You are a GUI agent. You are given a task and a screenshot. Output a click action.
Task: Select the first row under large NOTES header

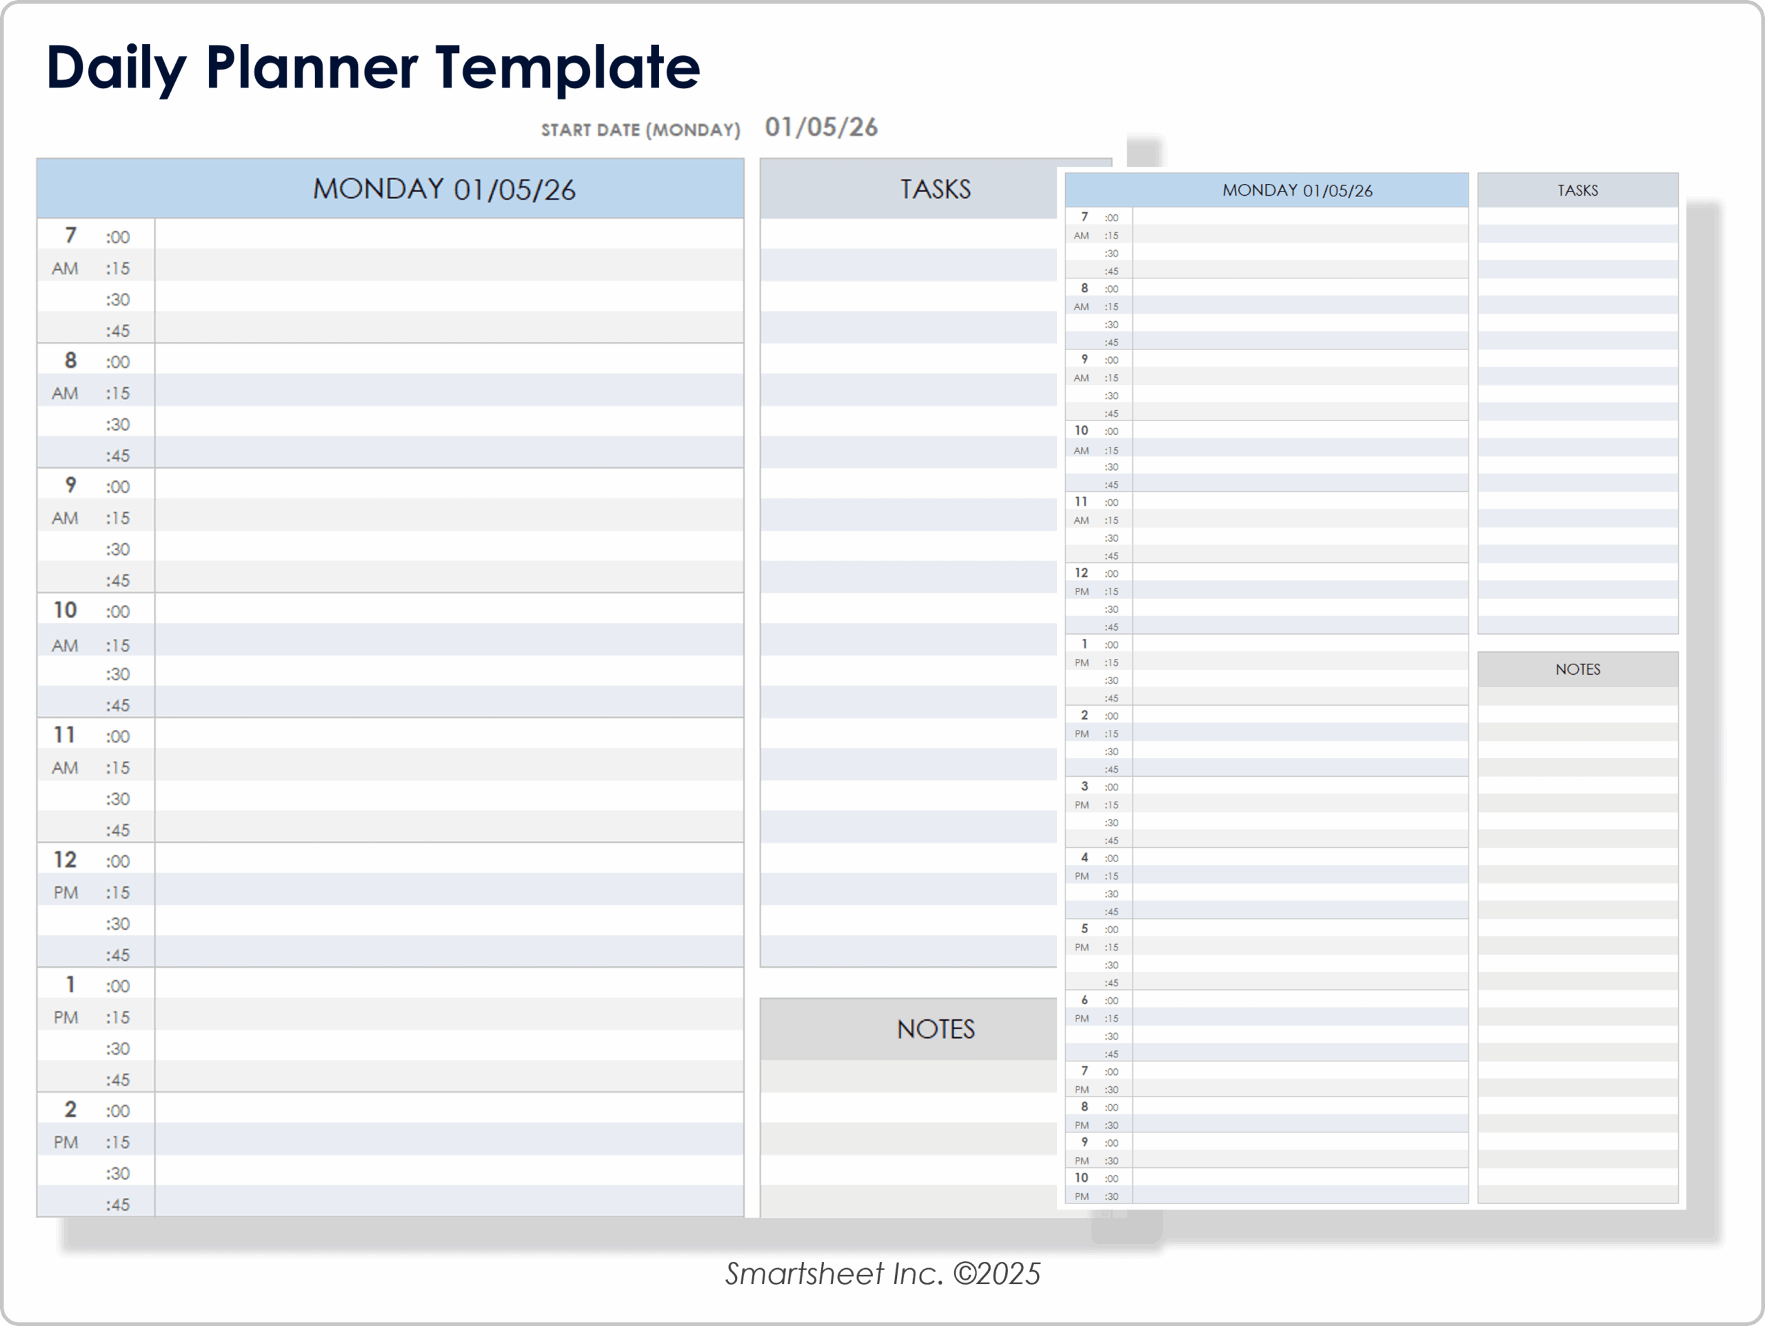908,1076
